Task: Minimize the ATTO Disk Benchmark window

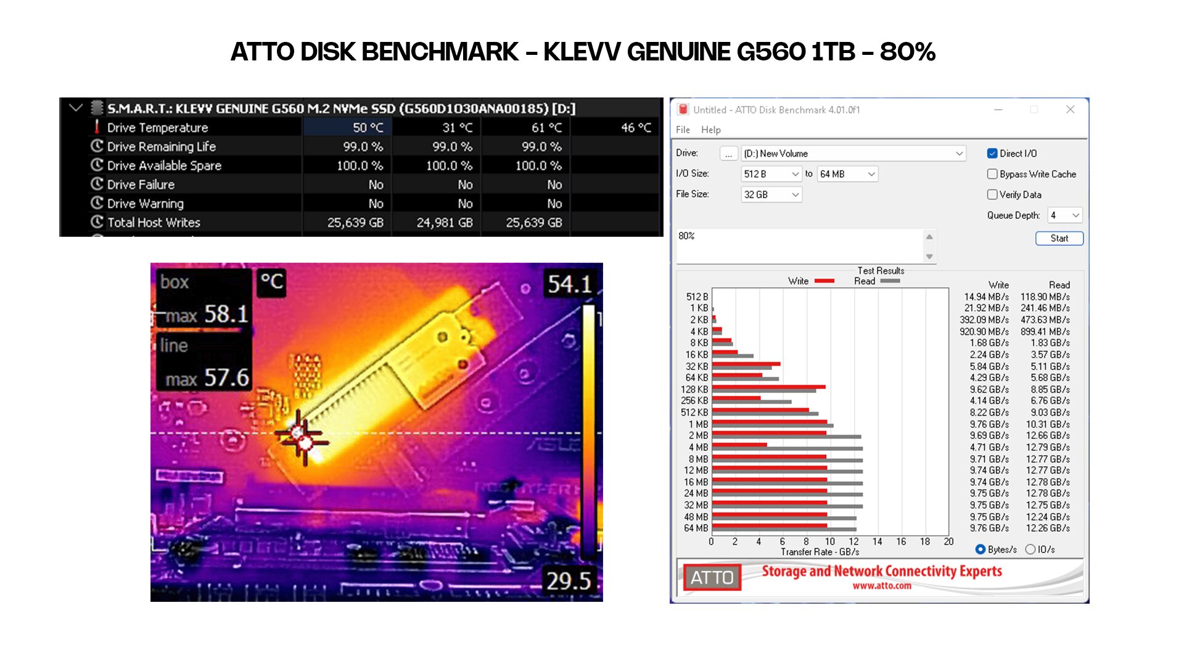Action: pos(998,109)
